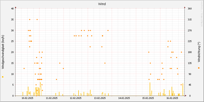
Task: Select the yellow wind speed legend square
Action: click(x=3, y=77)
